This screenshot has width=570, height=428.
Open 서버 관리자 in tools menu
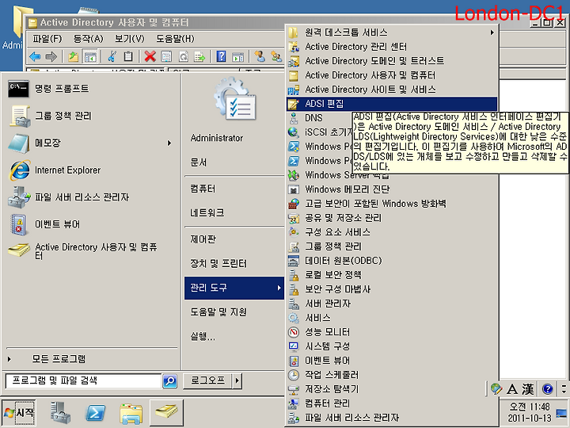(392, 304)
